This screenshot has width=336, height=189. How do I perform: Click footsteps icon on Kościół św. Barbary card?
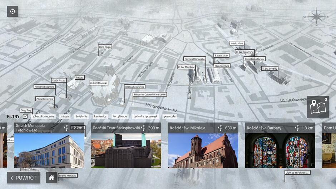tap(297, 128)
